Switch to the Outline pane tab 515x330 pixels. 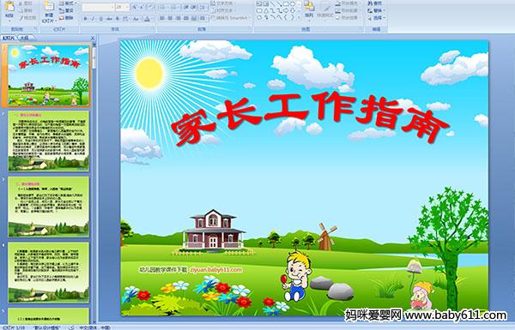(24, 38)
